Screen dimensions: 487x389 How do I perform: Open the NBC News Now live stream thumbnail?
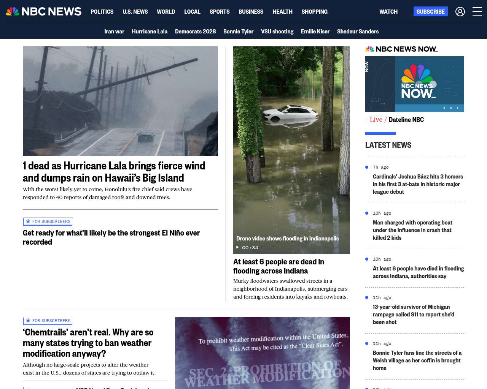pyautogui.click(x=415, y=84)
